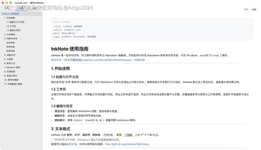Viewport: 261px width, 150px height.
Task: Go to 11. 本地数据与更新 outline item
Action: click(13, 84)
